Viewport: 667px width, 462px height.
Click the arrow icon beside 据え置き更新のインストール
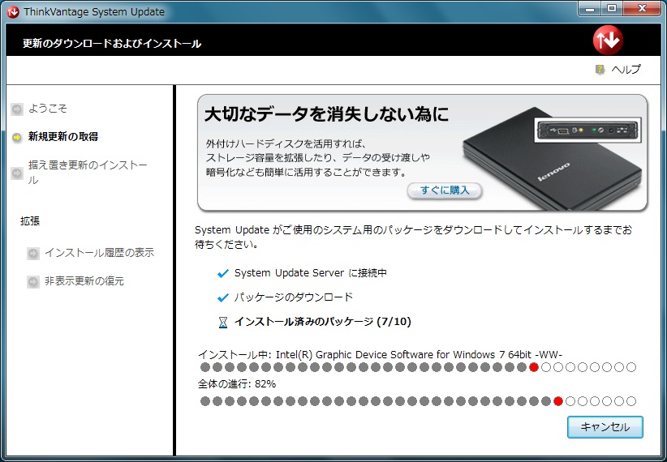pyautogui.click(x=17, y=173)
